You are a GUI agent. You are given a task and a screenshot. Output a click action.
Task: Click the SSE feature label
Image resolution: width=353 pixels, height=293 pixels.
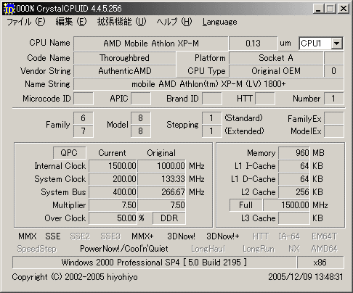[53, 236]
